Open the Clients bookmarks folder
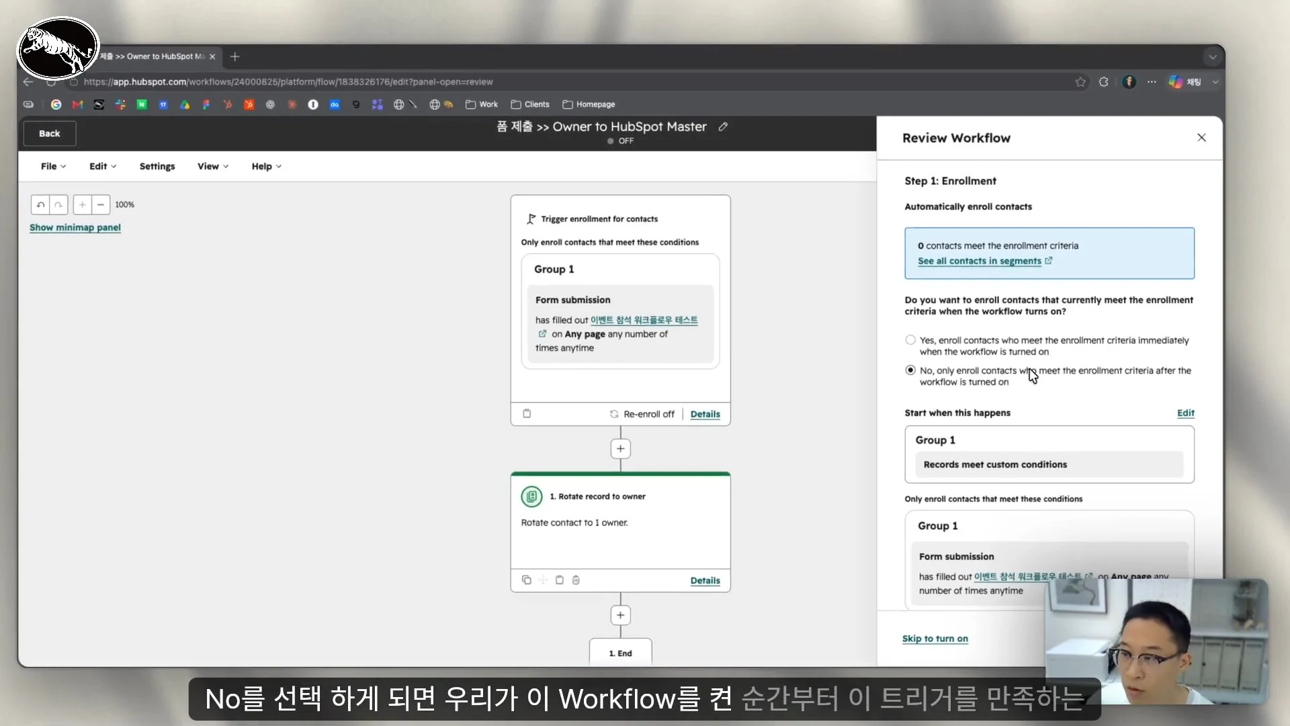Screen dimensions: 1290x726 pyautogui.click(x=530, y=104)
